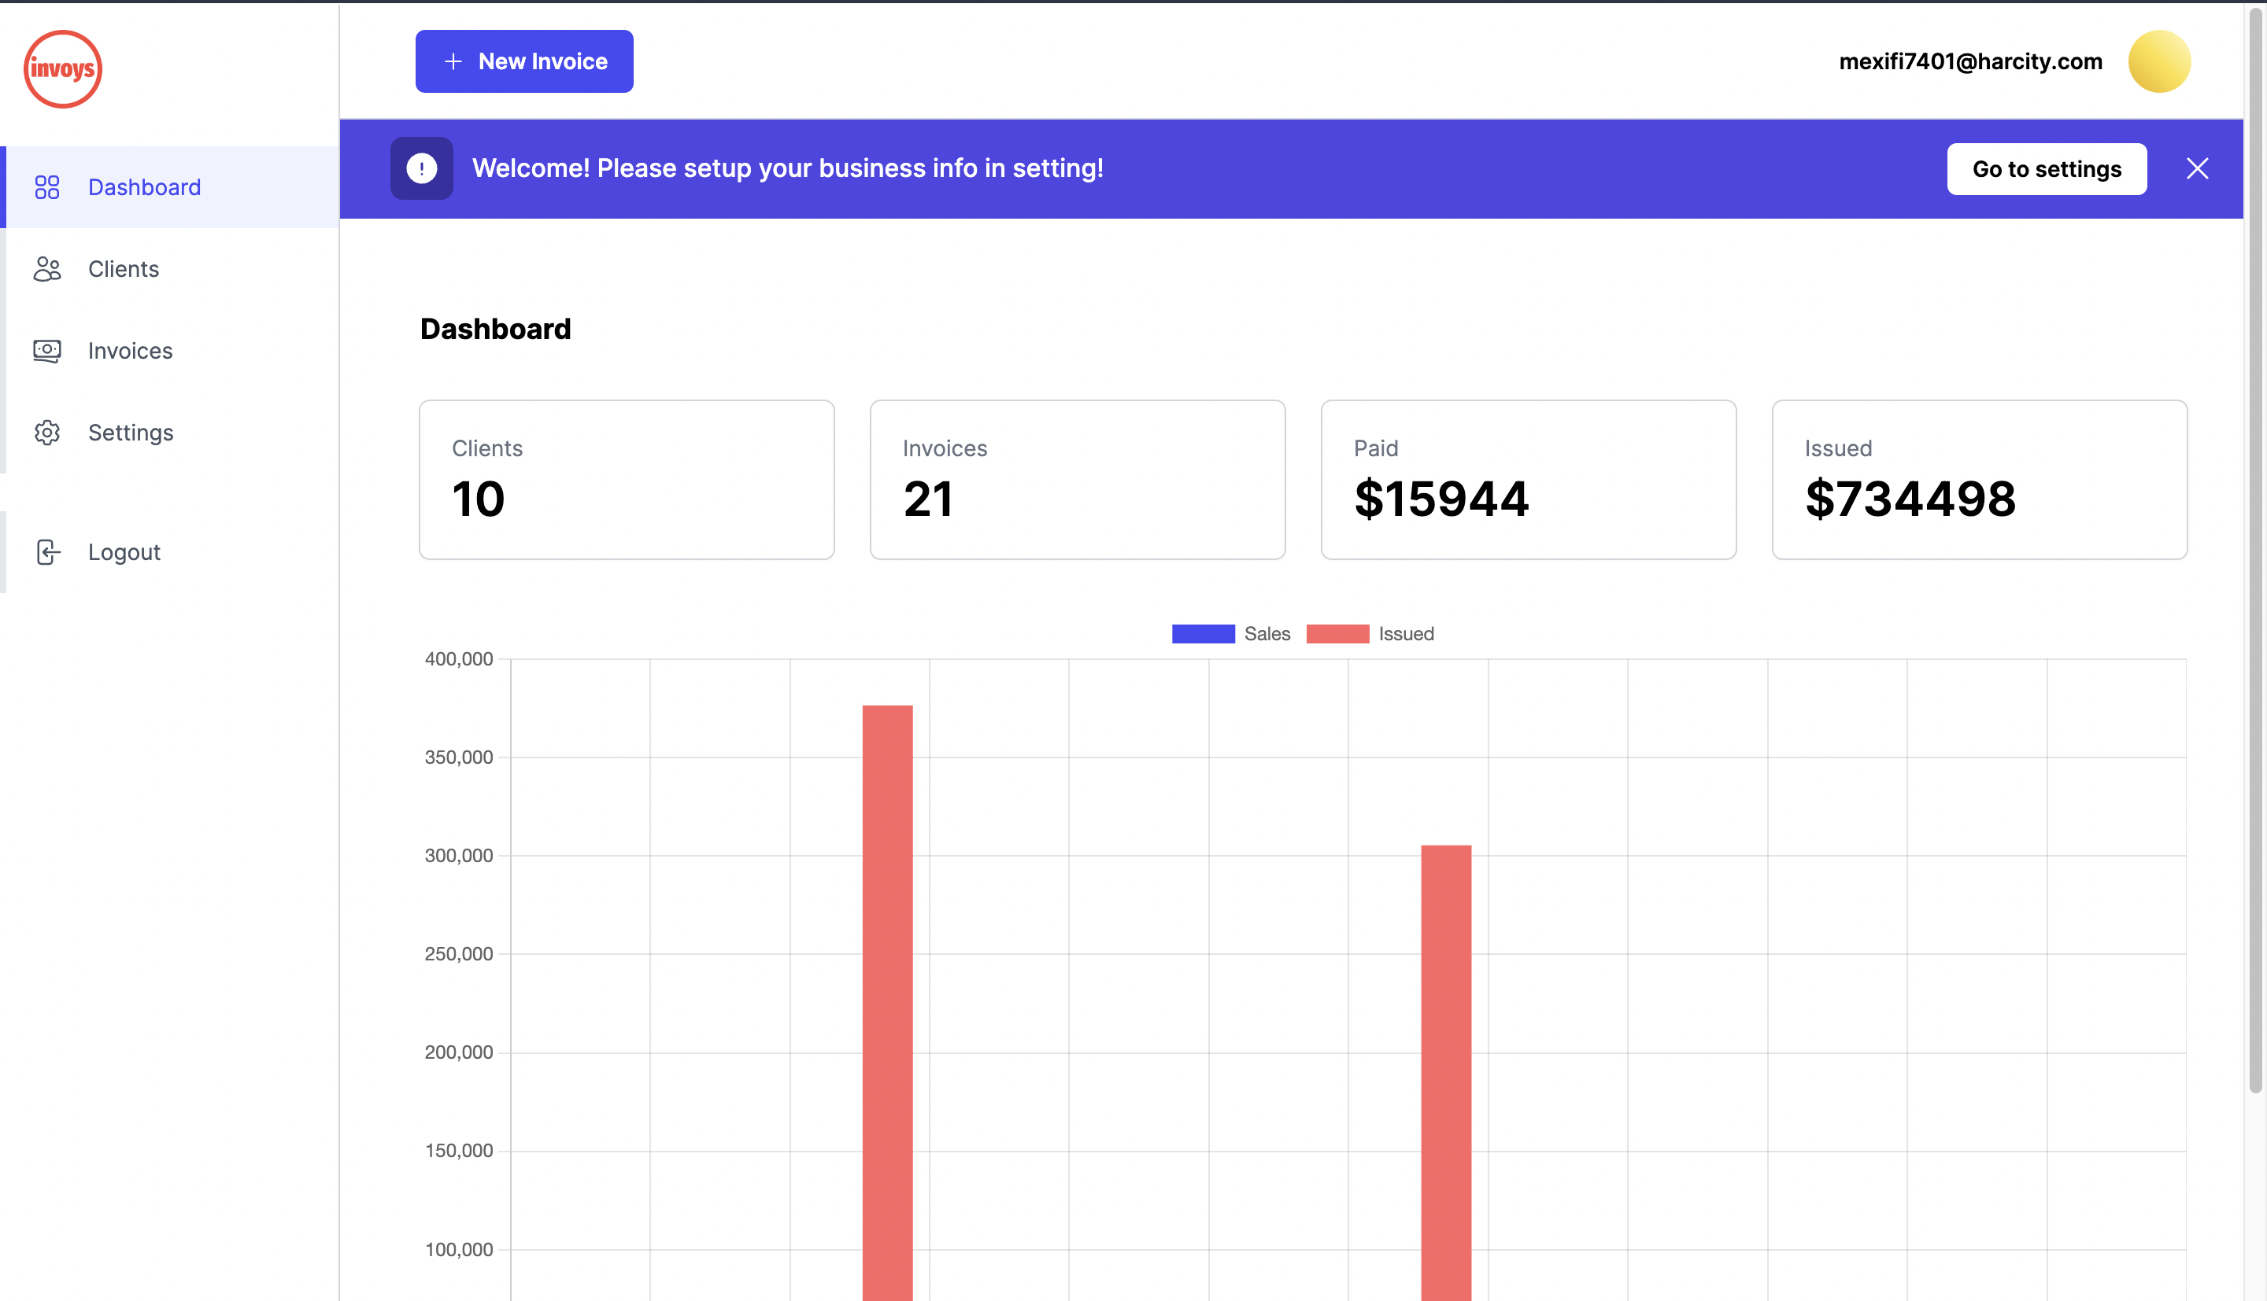The image size is (2267, 1301).
Task: Click the Invoices money icon
Action: pyautogui.click(x=46, y=350)
